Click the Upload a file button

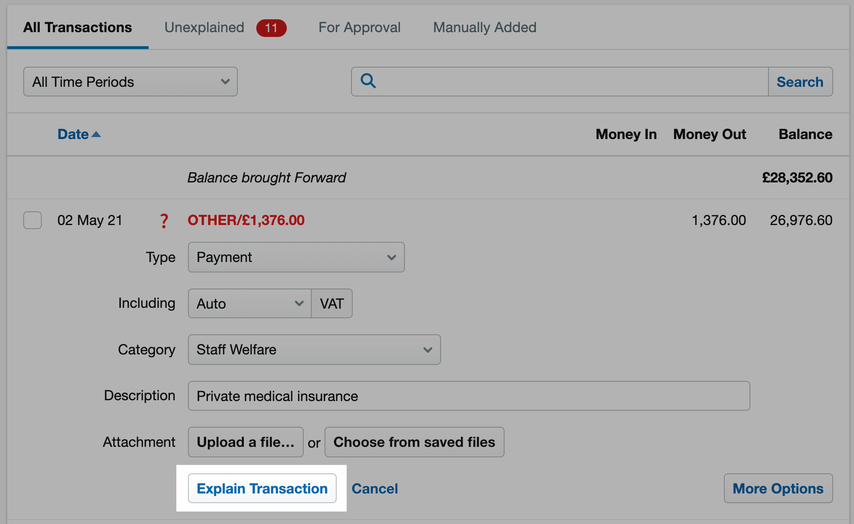click(246, 442)
